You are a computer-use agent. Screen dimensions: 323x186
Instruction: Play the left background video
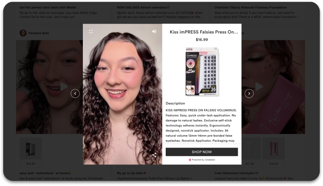64,86
